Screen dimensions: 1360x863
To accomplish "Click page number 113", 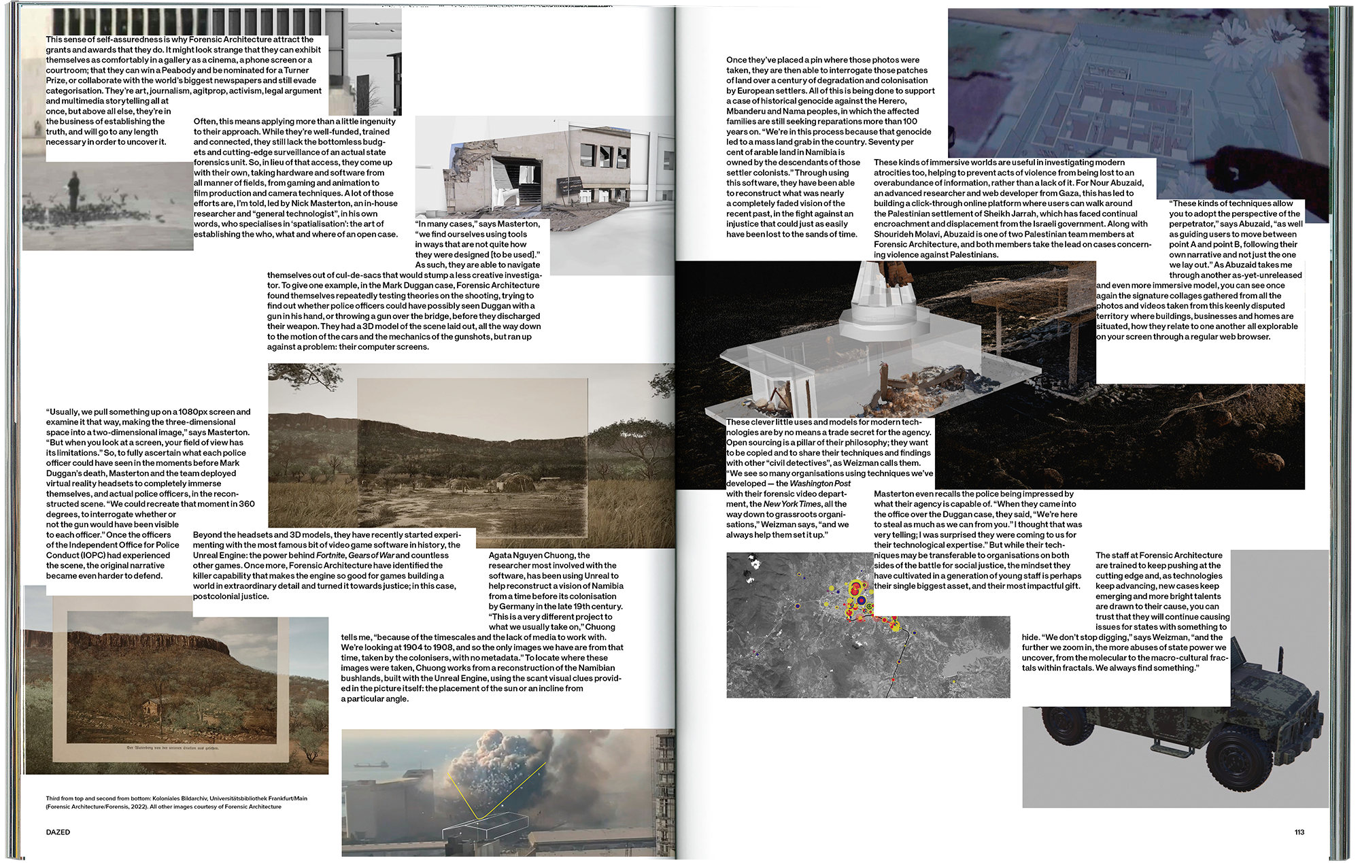I will pyautogui.click(x=1299, y=832).
